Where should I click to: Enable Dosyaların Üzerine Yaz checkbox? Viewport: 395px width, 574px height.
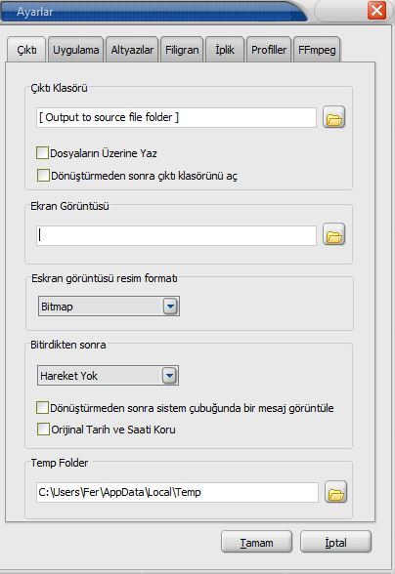(43, 152)
